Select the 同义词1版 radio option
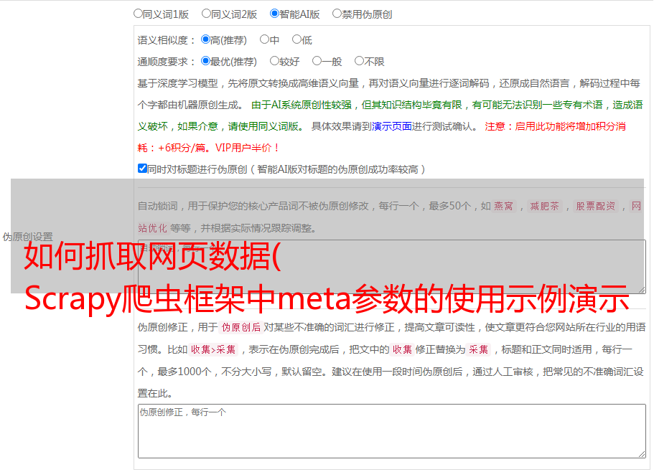654x472 pixels. point(138,14)
